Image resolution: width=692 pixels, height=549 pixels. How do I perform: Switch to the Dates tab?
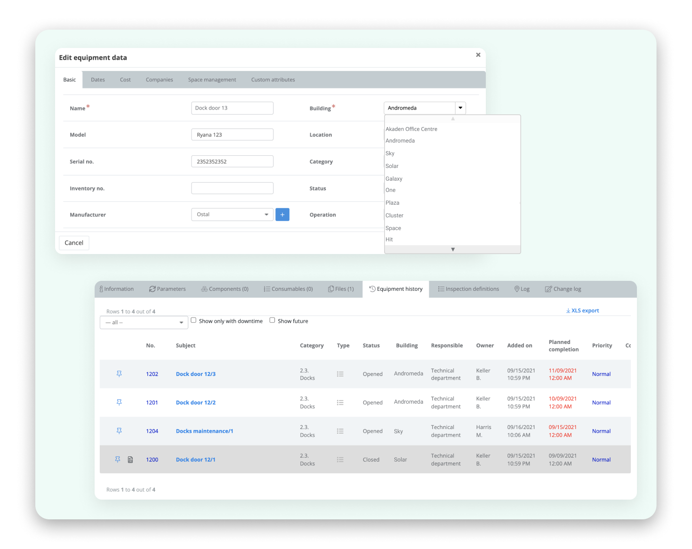click(98, 80)
